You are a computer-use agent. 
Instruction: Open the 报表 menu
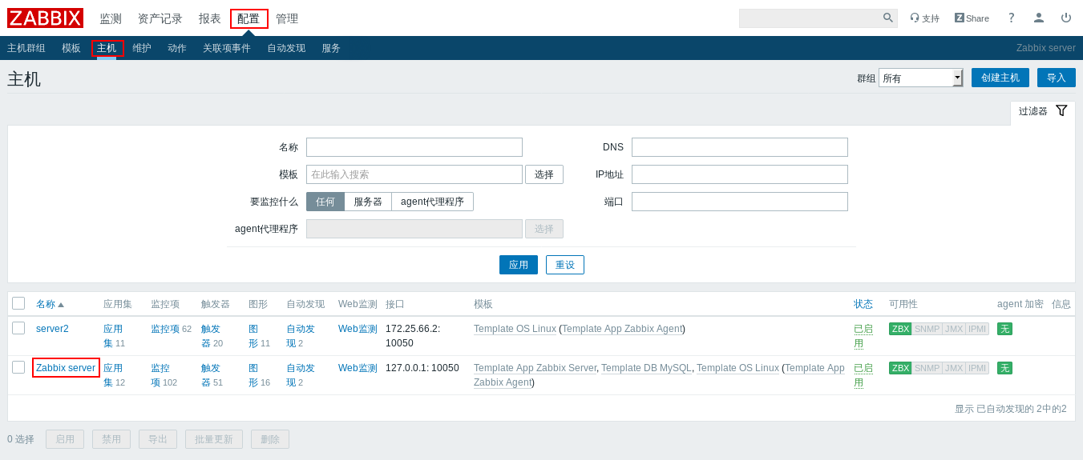210,18
